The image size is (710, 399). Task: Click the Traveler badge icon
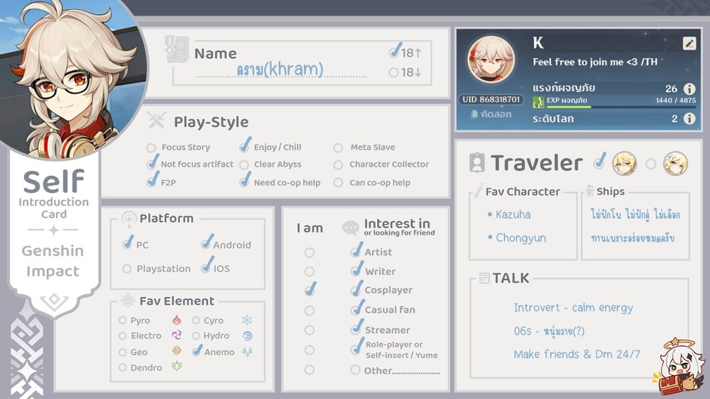pyautogui.click(x=477, y=163)
